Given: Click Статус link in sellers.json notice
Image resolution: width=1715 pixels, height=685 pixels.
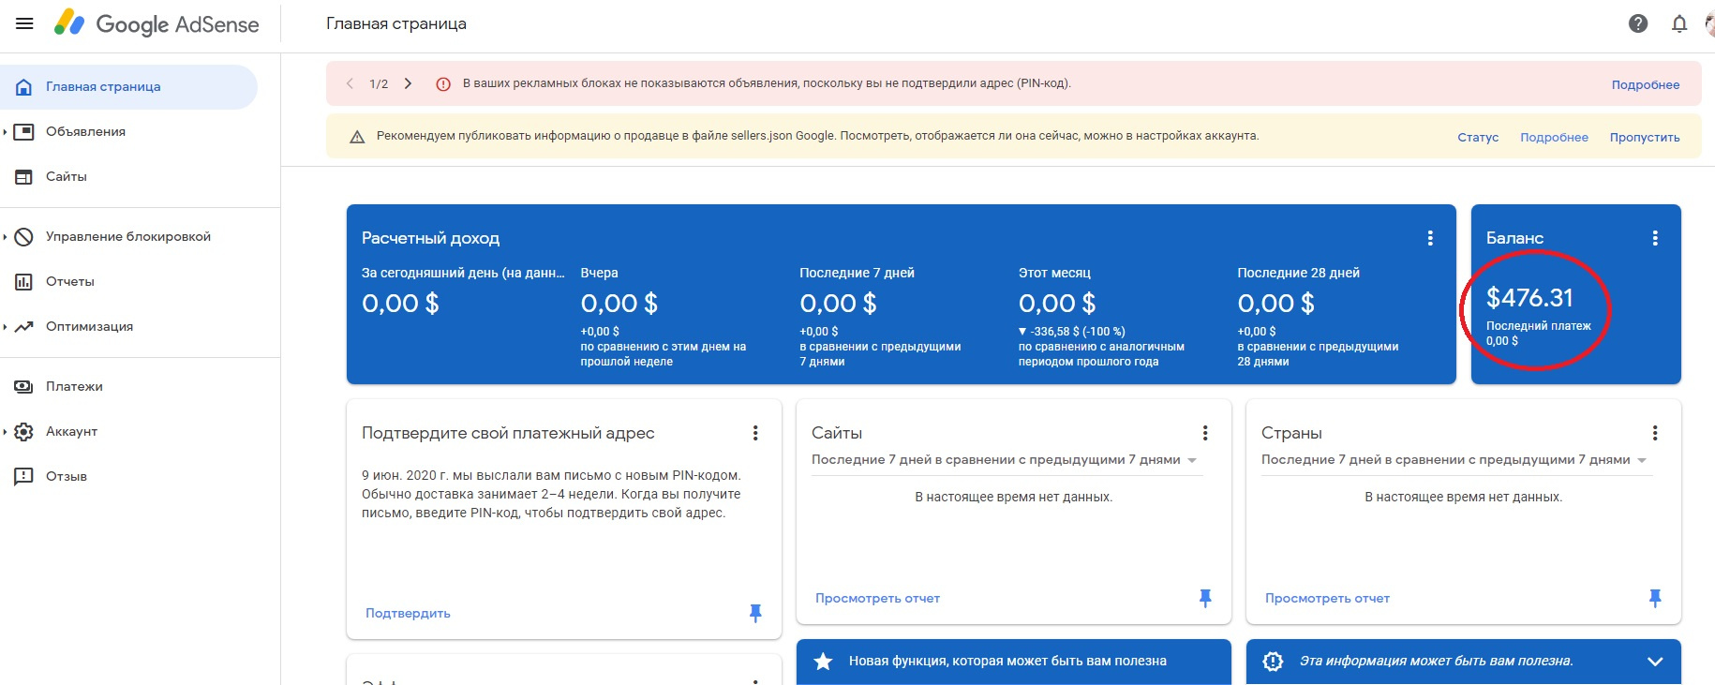Looking at the screenshot, I should click(x=1478, y=137).
